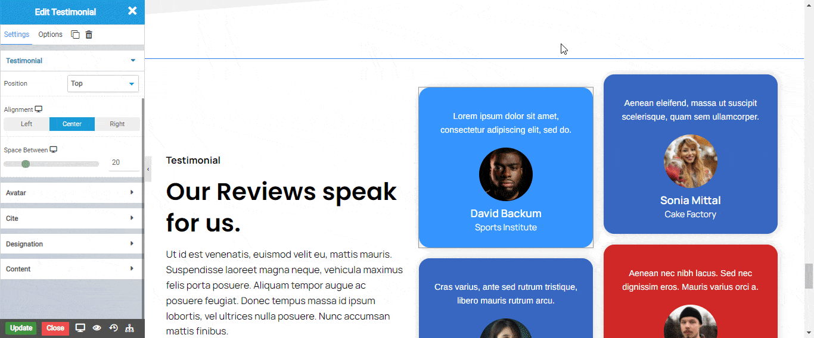The height and width of the screenshot is (338, 814).
Task: Select the Center alignment option
Action: pos(72,124)
